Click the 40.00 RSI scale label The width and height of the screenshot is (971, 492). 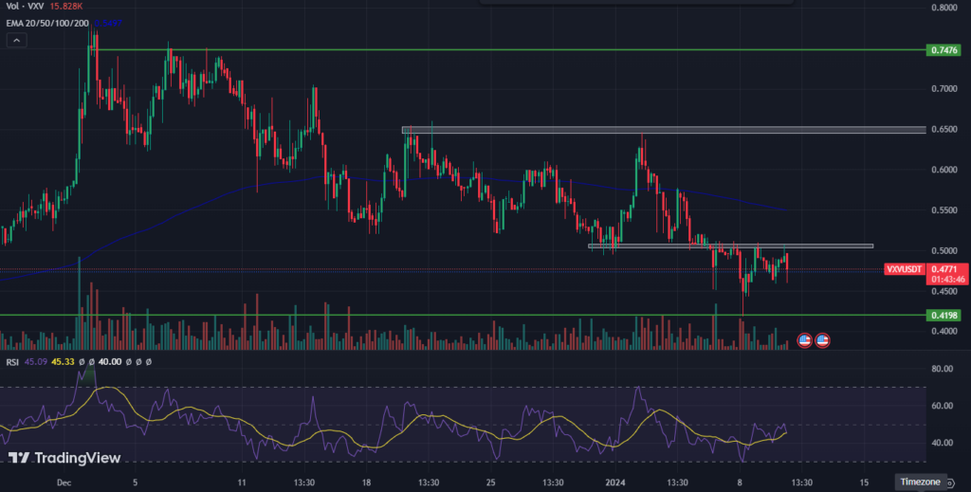point(942,443)
